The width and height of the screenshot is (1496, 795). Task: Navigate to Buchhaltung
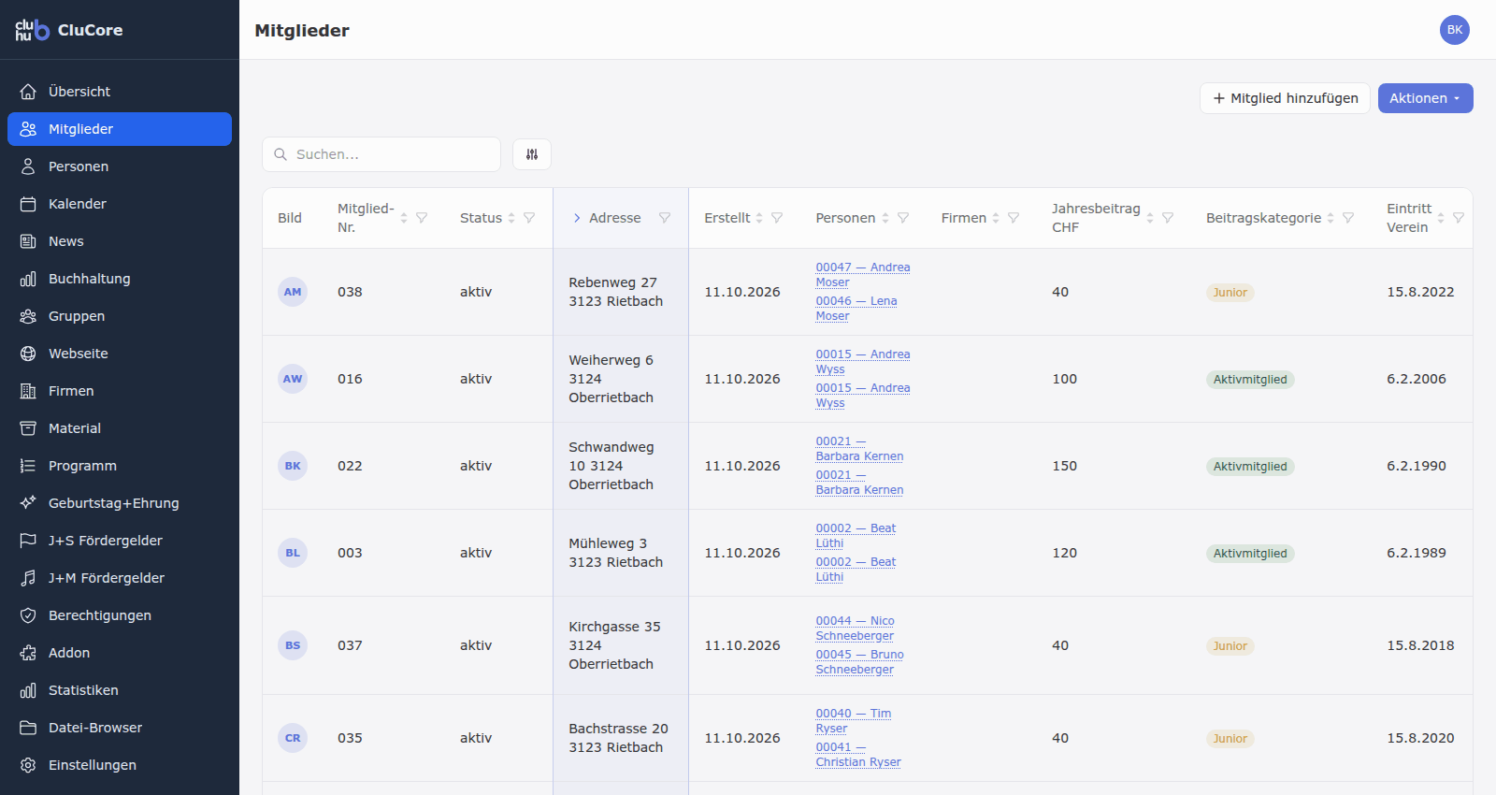[x=120, y=279]
